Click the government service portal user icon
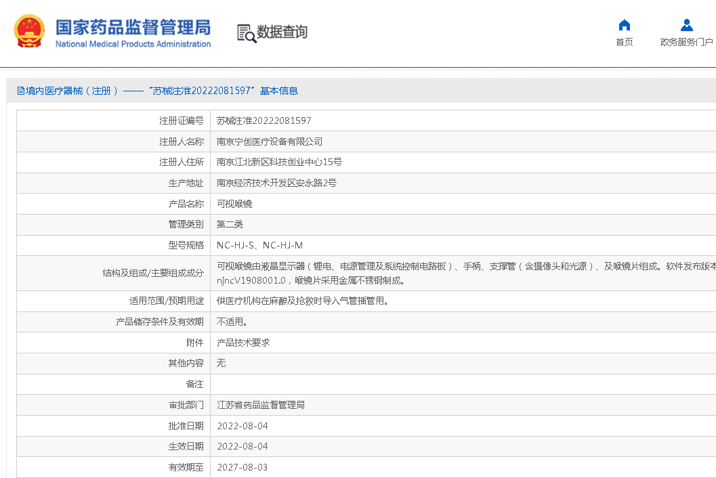 pos(686,25)
